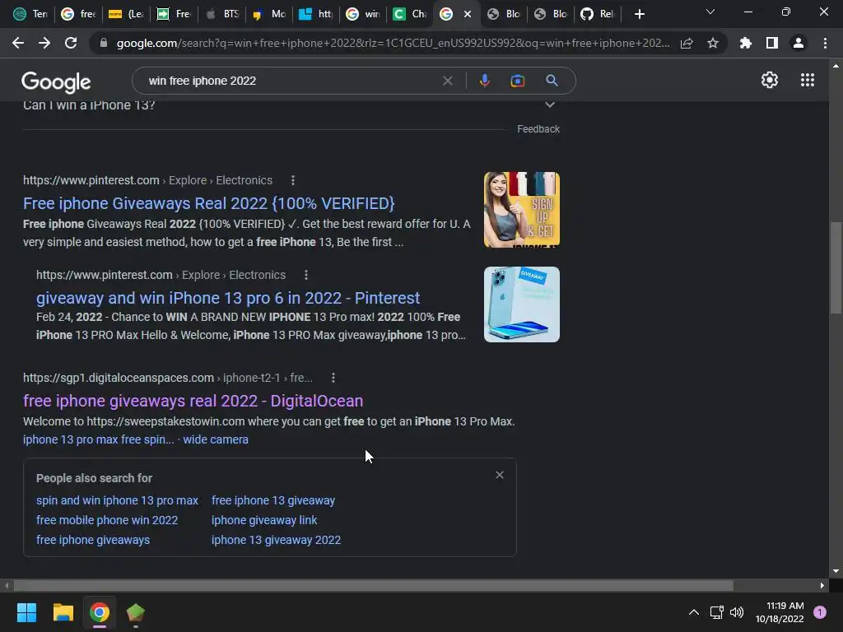Switch to the 'Fre' tab

pos(173,14)
